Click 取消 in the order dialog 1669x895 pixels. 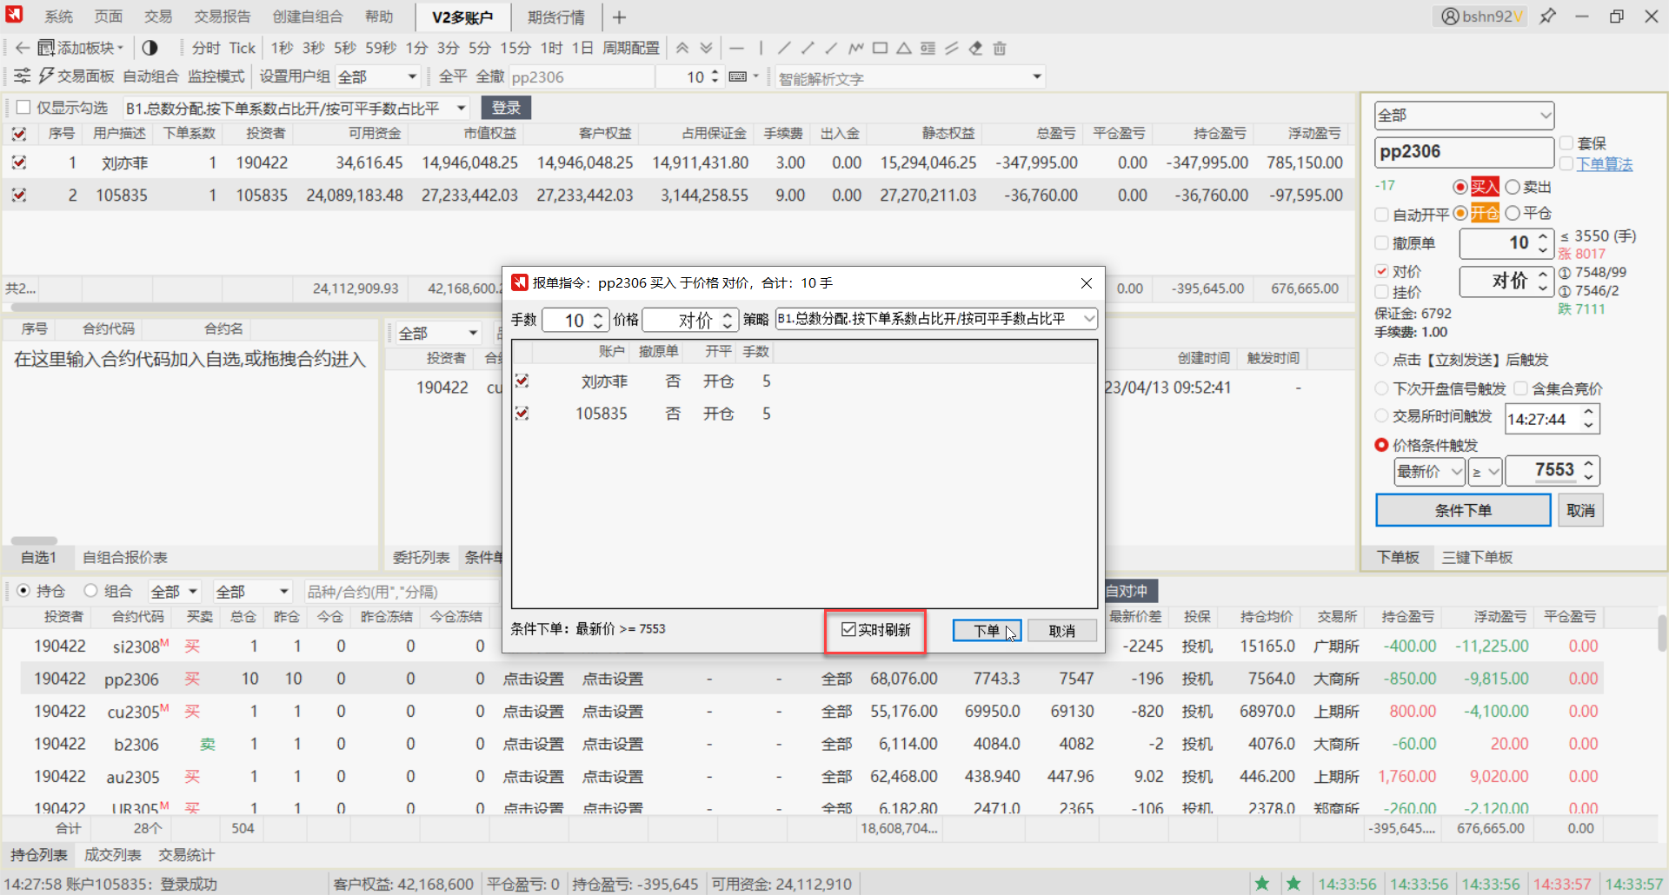tap(1061, 630)
